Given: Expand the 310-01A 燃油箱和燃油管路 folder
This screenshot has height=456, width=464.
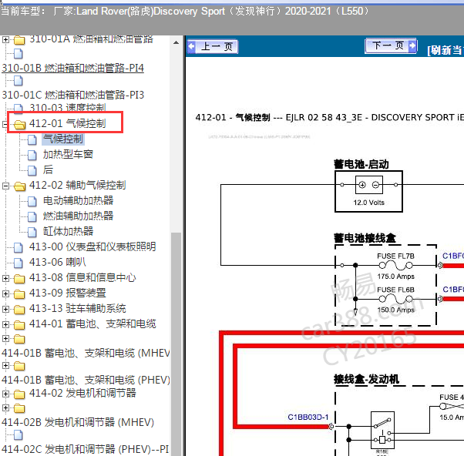Looking at the screenshot, I should (5, 39).
